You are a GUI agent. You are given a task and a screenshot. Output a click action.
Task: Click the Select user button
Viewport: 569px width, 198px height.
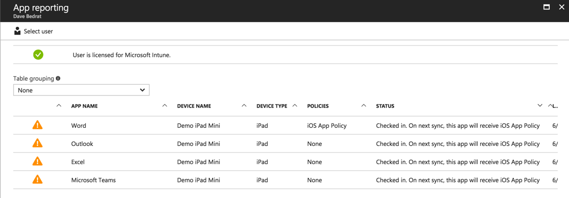pyautogui.click(x=33, y=31)
